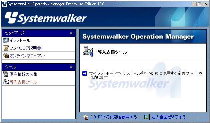Click the blue arrow icon beside description

(x=85, y=73)
